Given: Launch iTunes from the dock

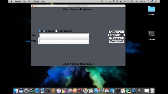Looking at the screenshot, I should [x=59, y=91].
